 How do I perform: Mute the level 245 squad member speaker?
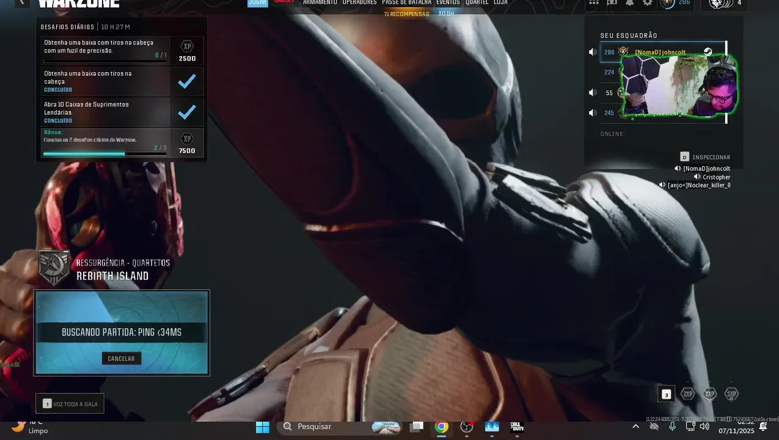pos(592,112)
